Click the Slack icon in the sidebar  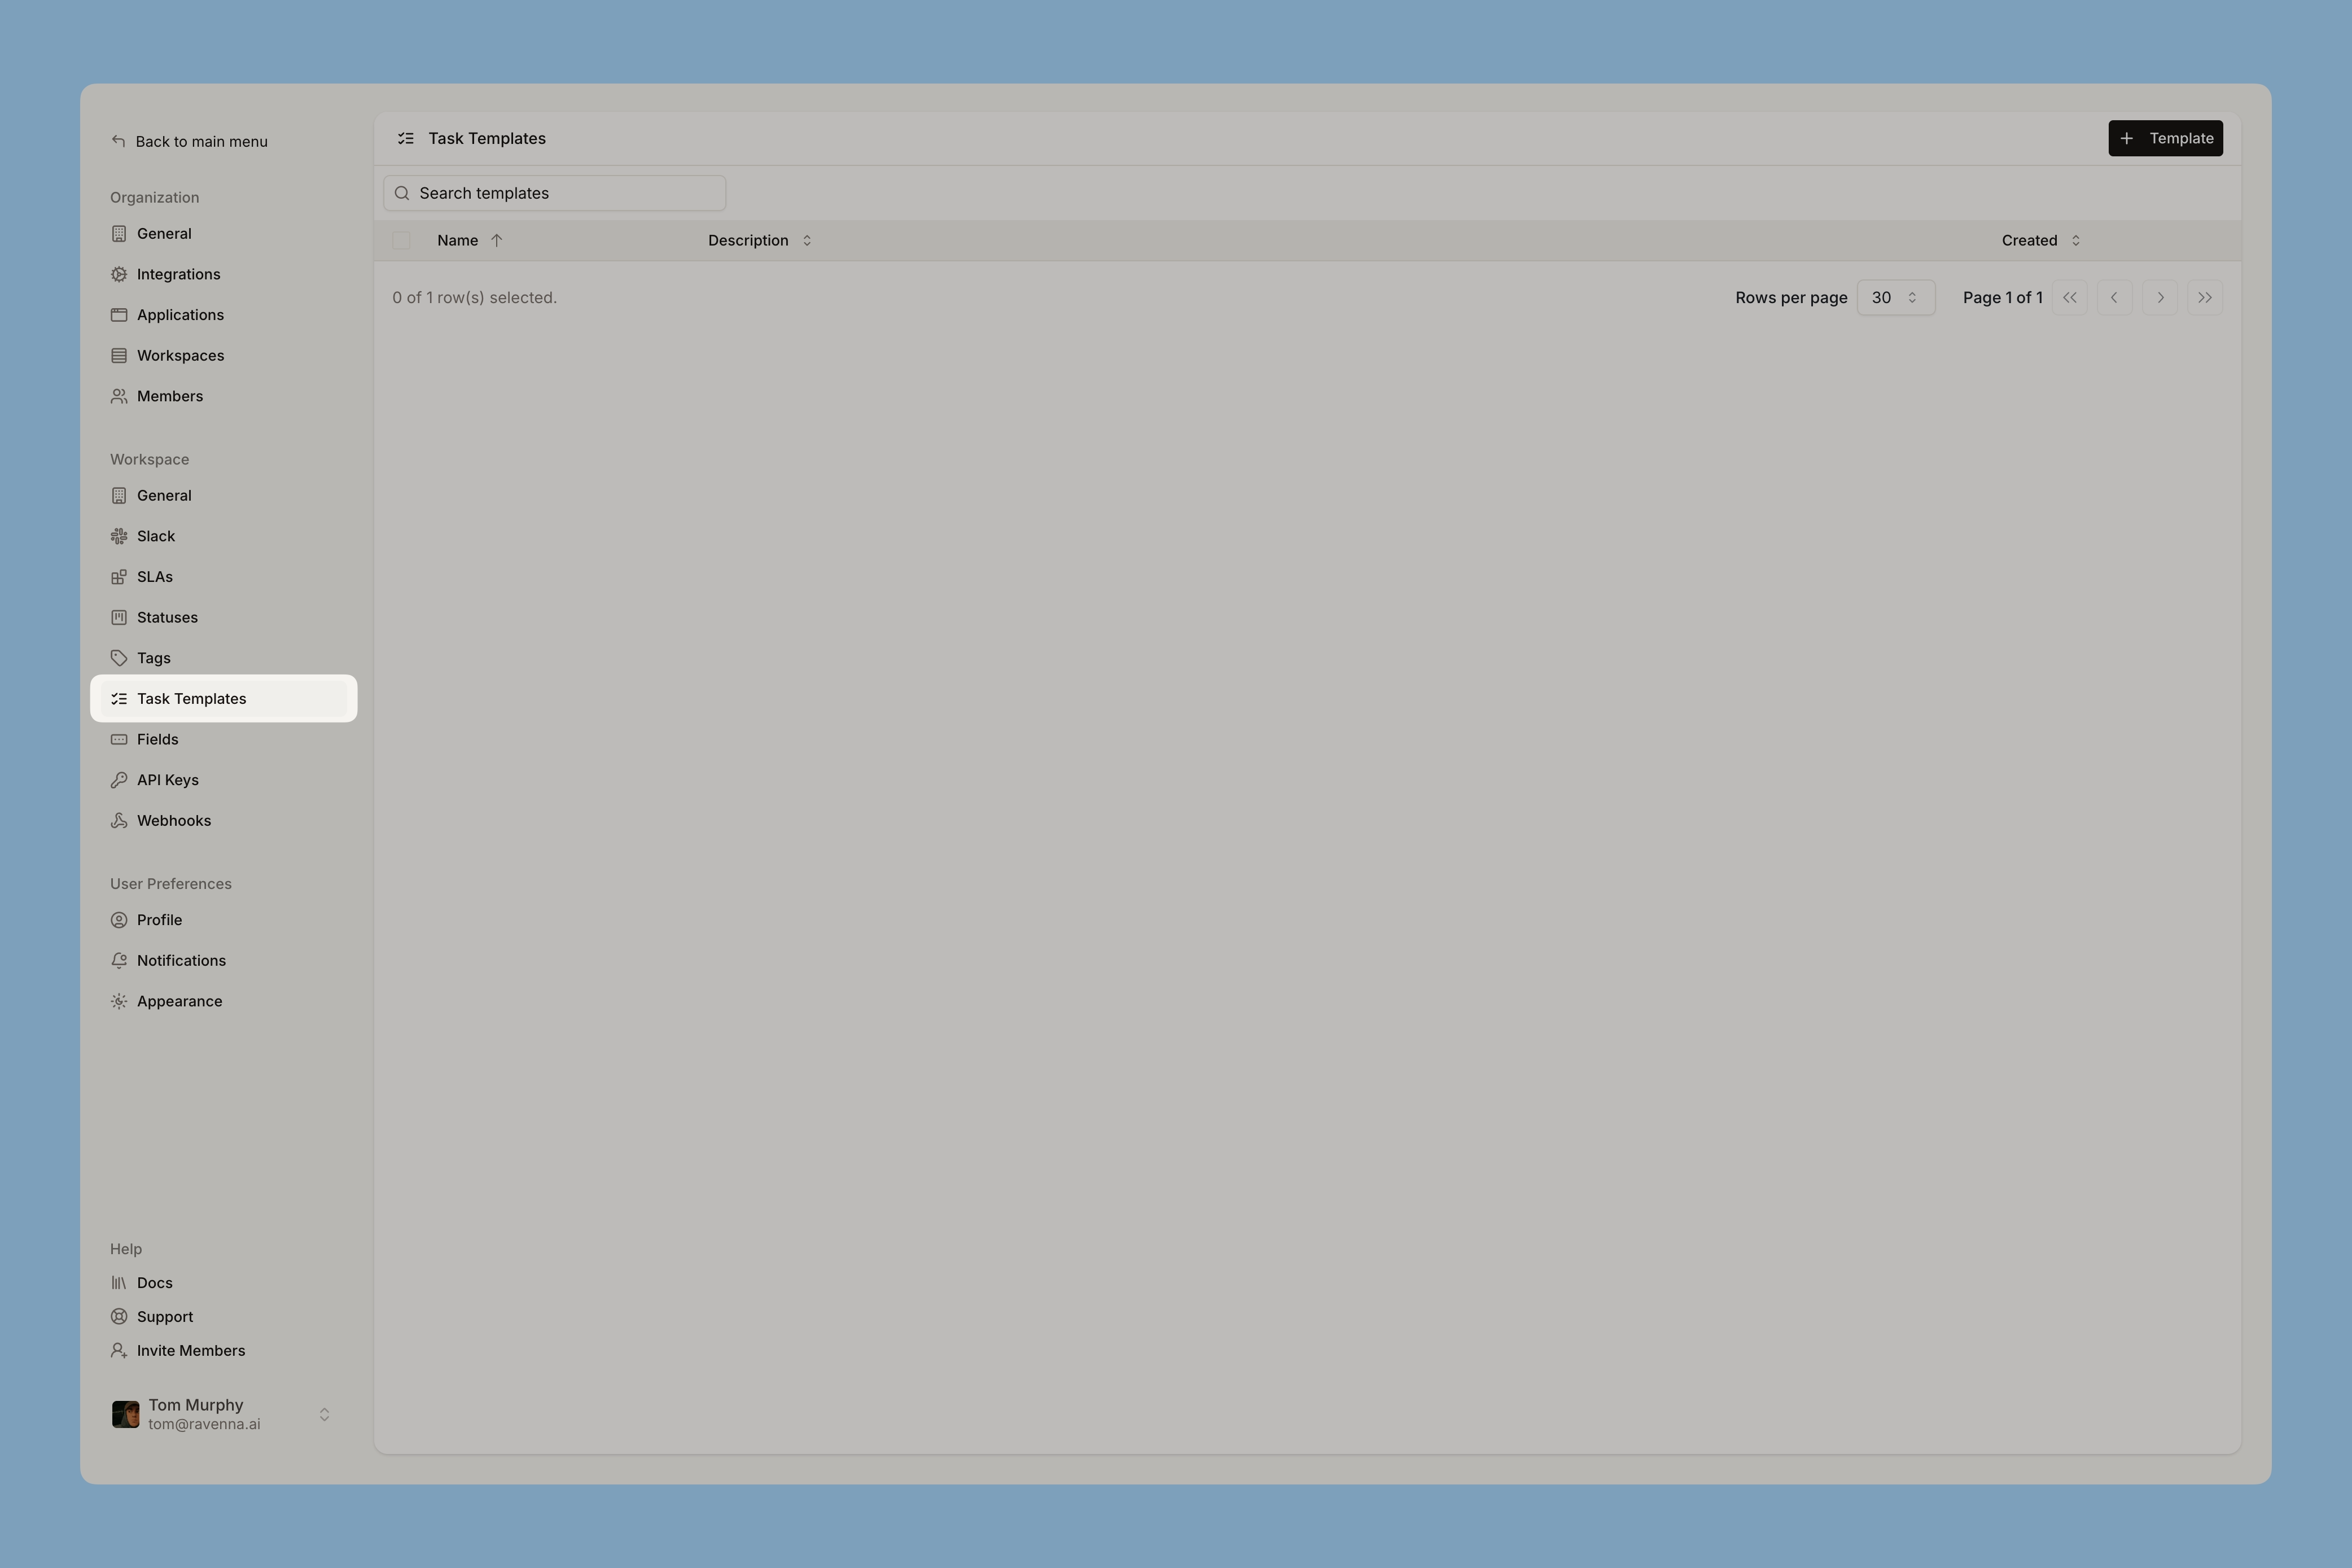tap(119, 536)
